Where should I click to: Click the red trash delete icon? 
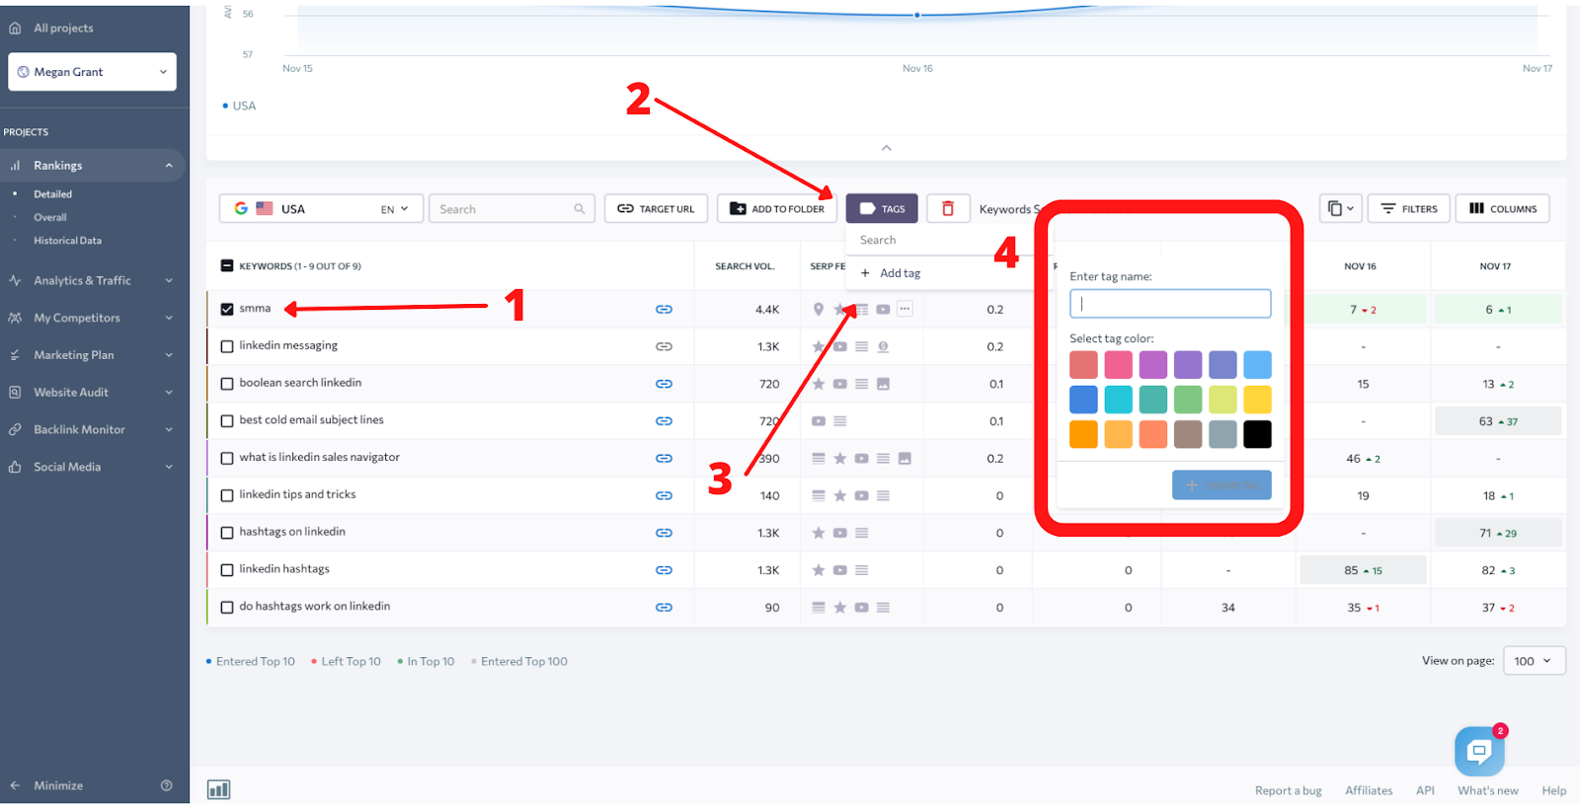(948, 208)
